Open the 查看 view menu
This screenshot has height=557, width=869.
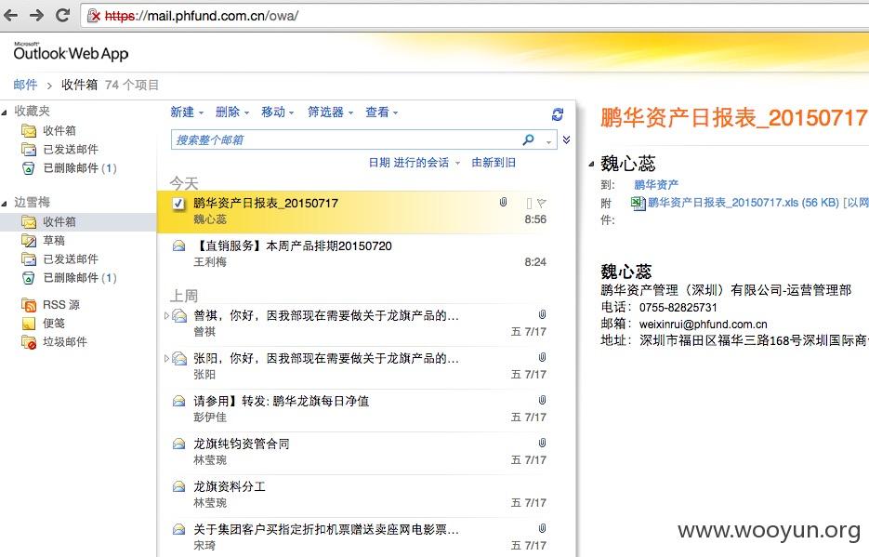pyautogui.click(x=382, y=112)
